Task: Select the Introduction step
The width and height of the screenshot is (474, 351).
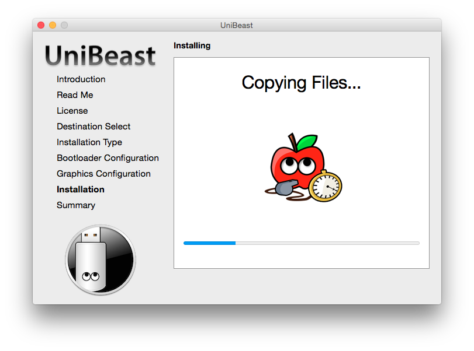Action: 81,79
